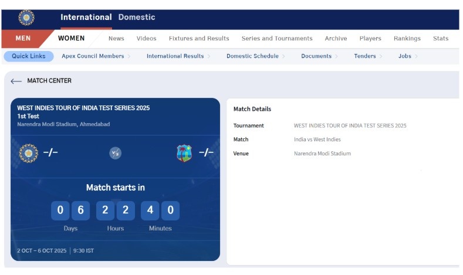The image size is (463, 275).
Task: Open Jobs quick link
Action: [405, 56]
